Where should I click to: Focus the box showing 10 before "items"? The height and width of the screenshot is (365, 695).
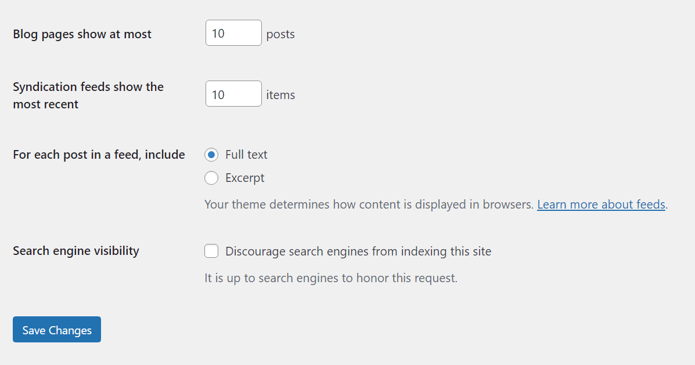(233, 94)
